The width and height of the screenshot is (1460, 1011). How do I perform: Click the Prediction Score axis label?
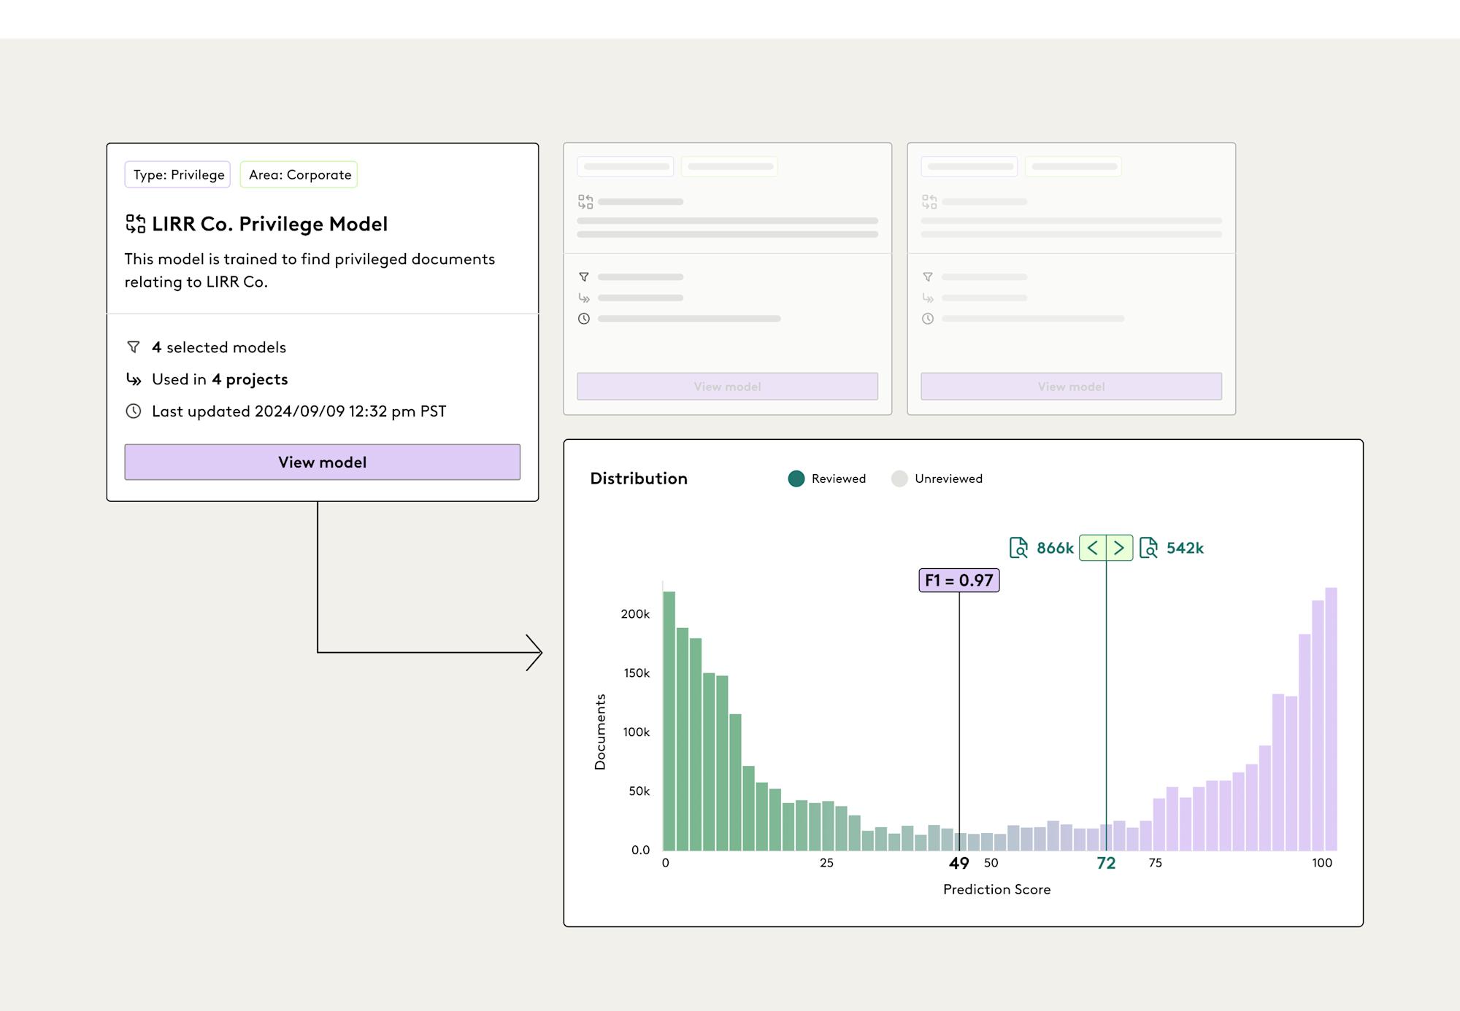coord(996,889)
